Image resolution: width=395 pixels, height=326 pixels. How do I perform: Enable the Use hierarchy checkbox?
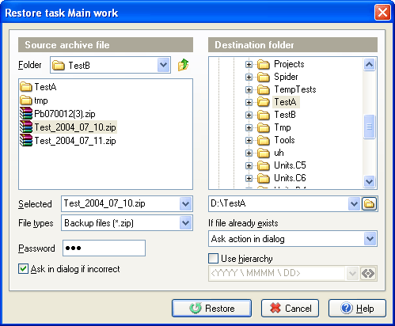pyautogui.click(x=213, y=259)
